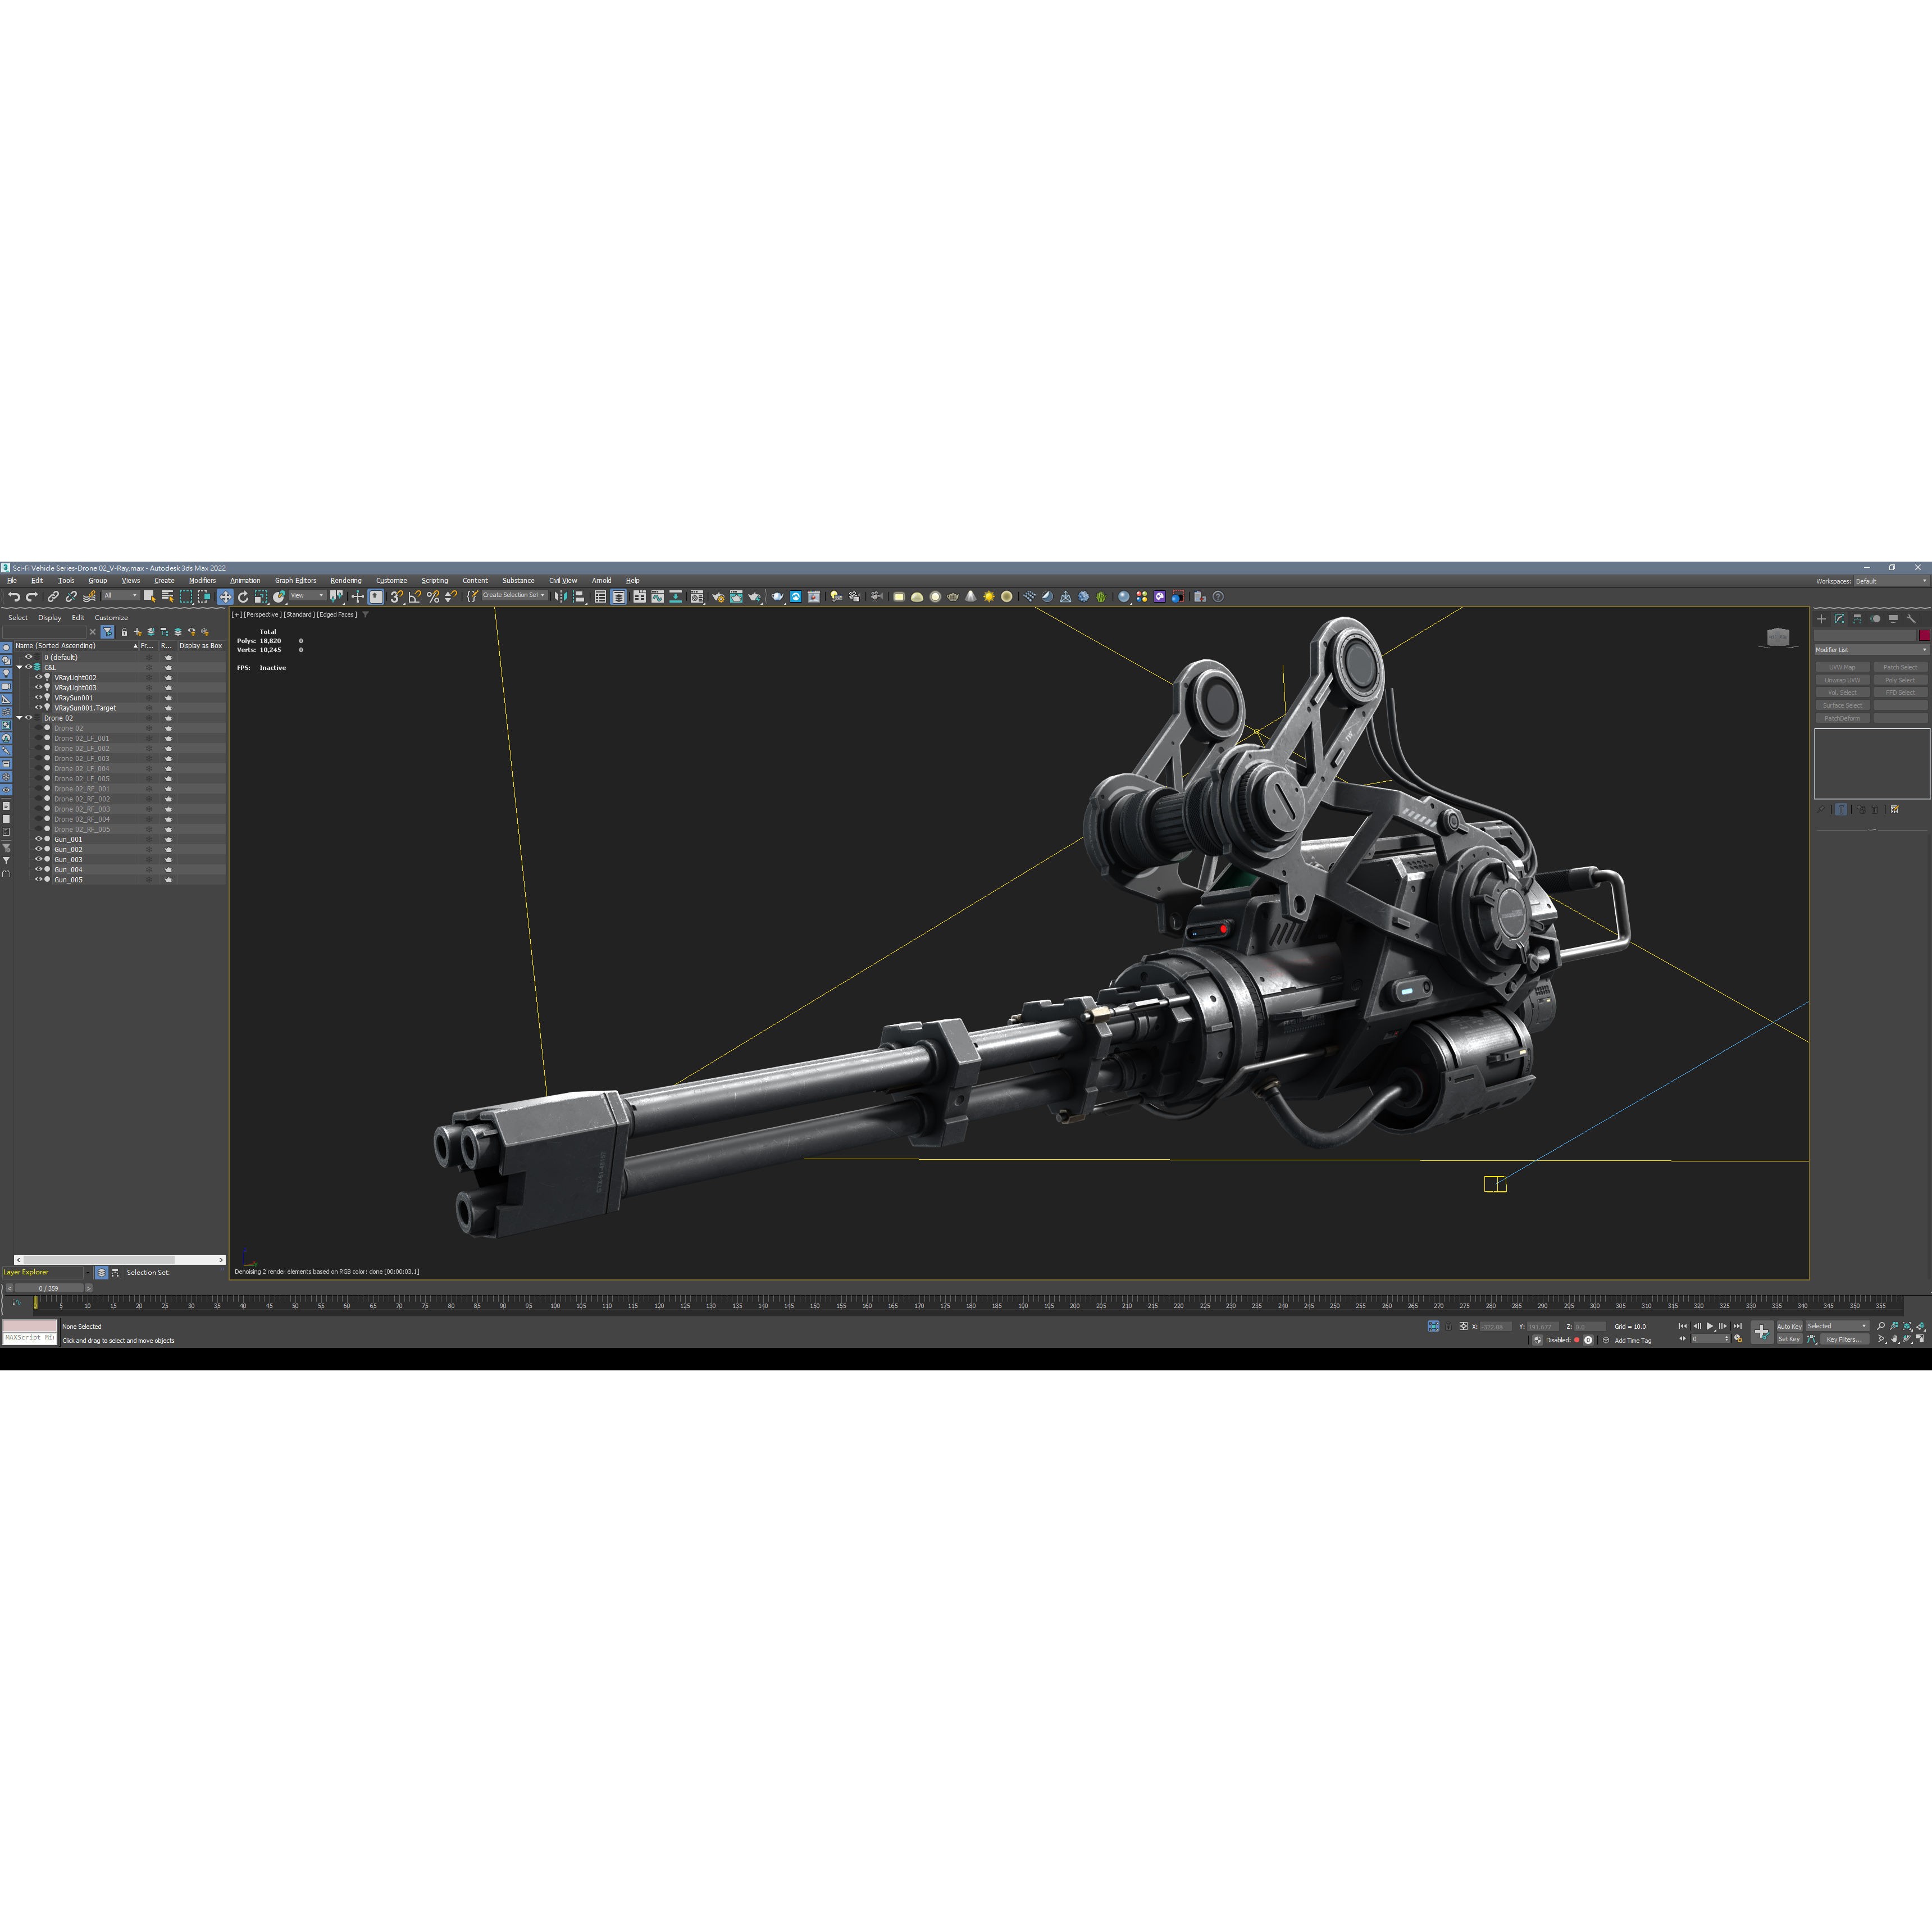
Task: Collapse the C&L layer tree arrow
Action: [x=19, y=667]
